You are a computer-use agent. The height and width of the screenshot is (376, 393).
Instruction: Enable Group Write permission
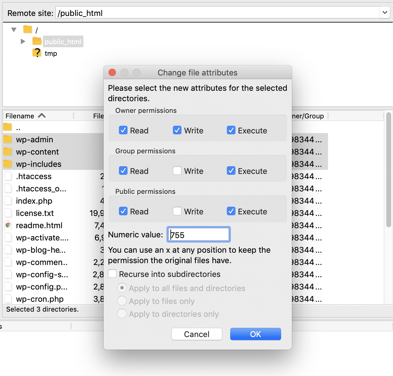(177, 171)
